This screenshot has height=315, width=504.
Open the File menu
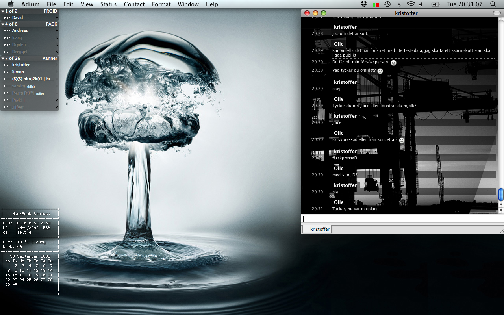coord(51,4)
